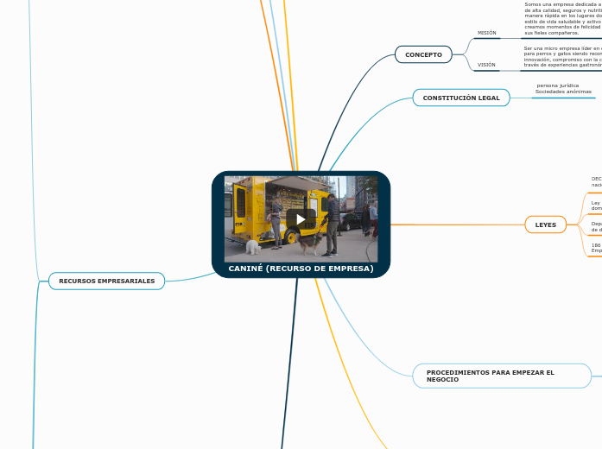Image resolution: width=602 pixels, height=449 pixels.
Task: Play the dog food truck video
Action: coord(301,219)
